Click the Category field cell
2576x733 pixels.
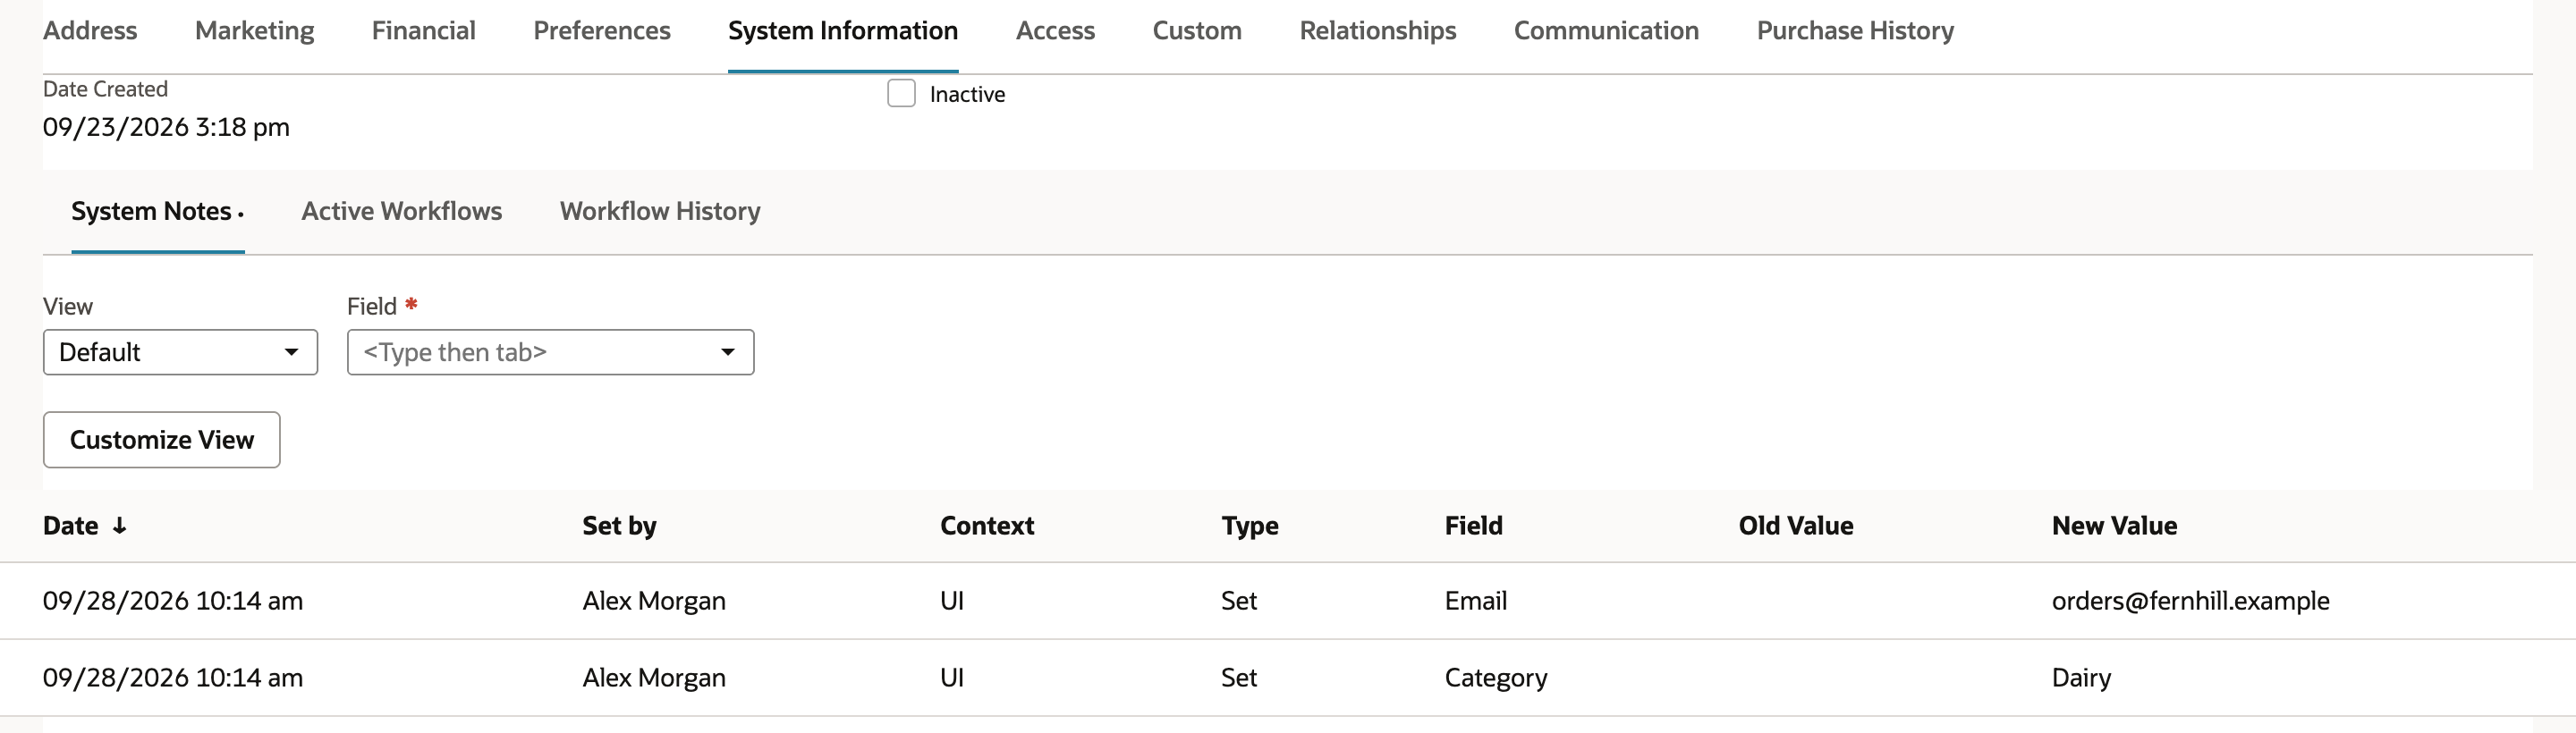pos(1495,678)
